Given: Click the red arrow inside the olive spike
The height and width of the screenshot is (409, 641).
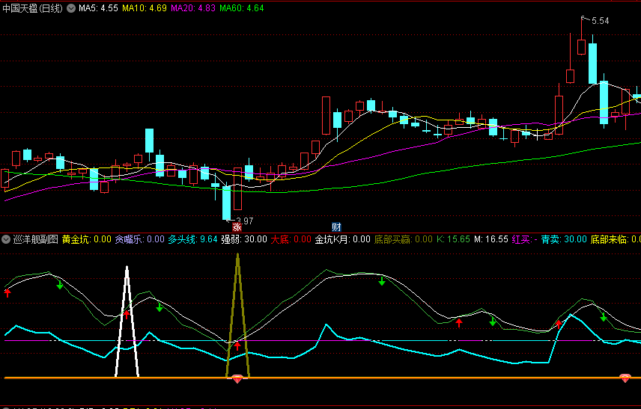Looking at the screenshot, I should 237,345.
